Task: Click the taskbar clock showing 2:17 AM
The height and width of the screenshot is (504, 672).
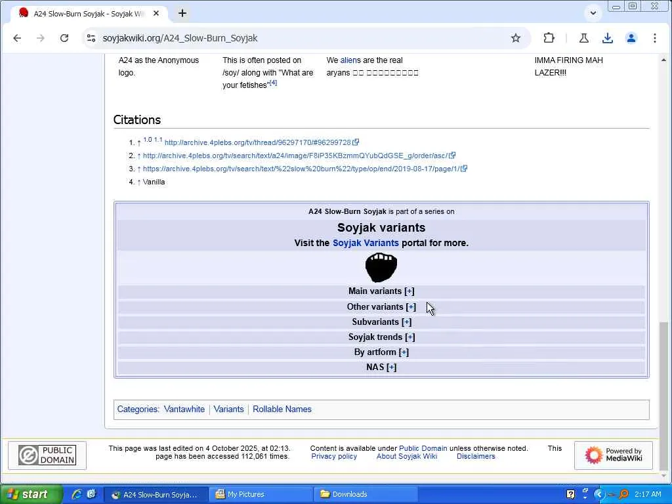Action: click(x=648, y=495)
